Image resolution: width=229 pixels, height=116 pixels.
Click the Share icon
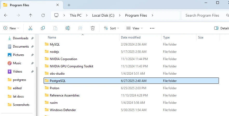click(x=80, y=28)
